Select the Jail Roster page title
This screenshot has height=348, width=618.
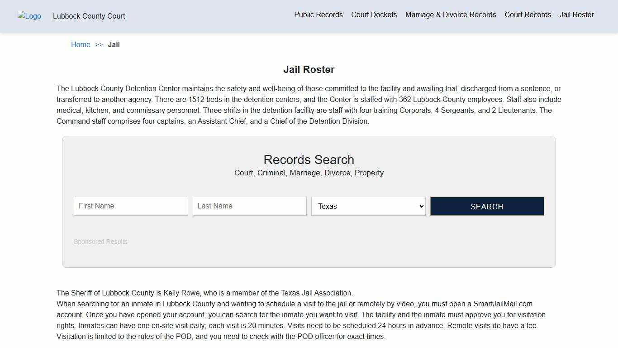pyautogui.click(x=309, y=69)
